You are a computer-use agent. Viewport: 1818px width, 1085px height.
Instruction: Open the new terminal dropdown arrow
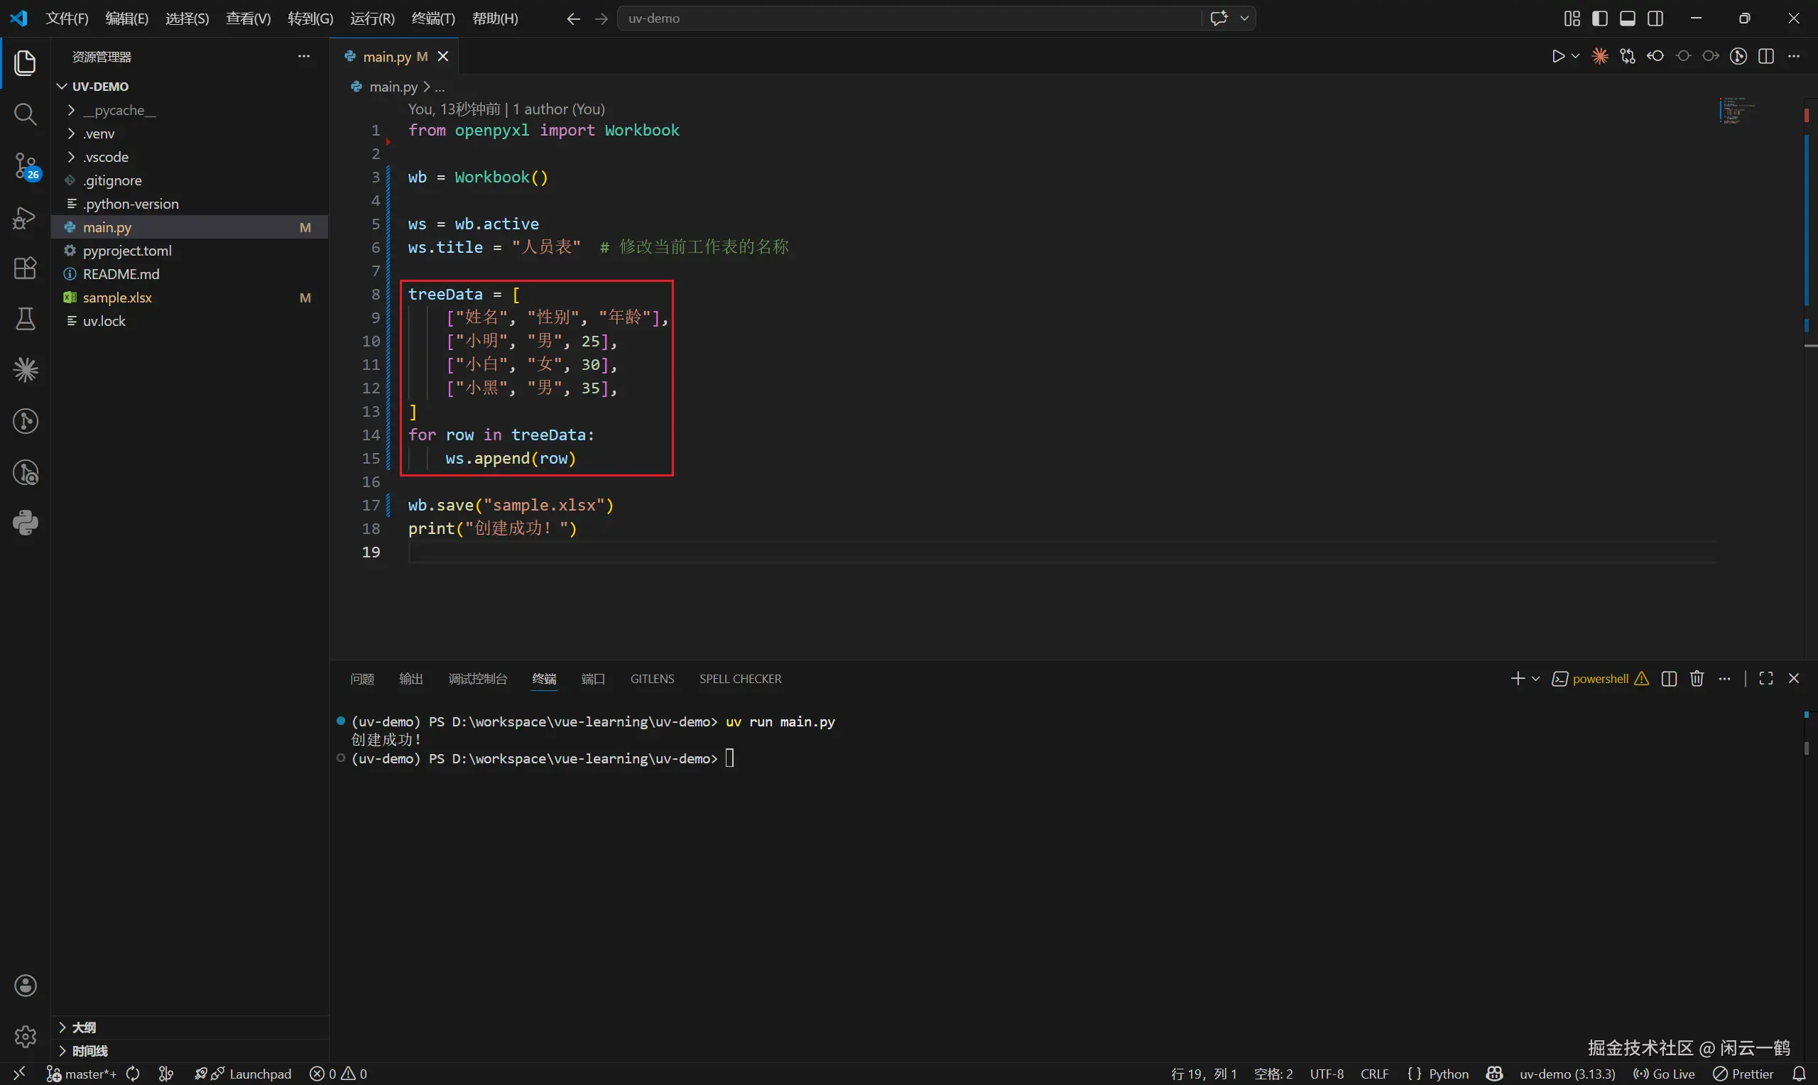point(1536,680)
